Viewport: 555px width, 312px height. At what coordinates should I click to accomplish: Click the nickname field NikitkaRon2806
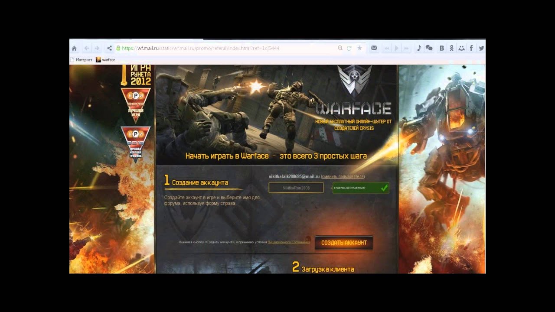click(296, 188)
